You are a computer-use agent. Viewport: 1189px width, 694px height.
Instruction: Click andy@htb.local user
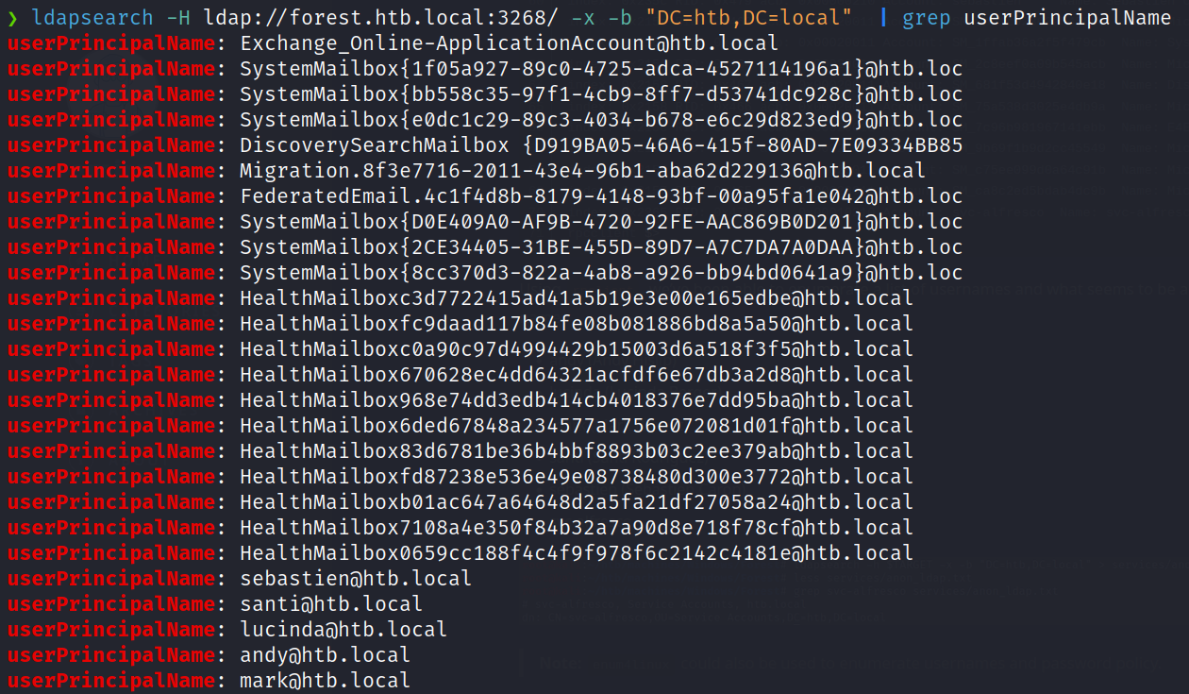[325, 655]
